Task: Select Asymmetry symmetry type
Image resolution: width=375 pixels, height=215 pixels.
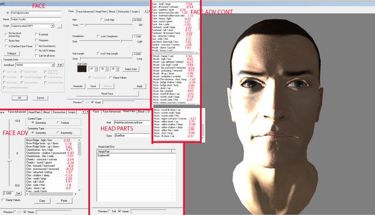Action: (58, 133)
